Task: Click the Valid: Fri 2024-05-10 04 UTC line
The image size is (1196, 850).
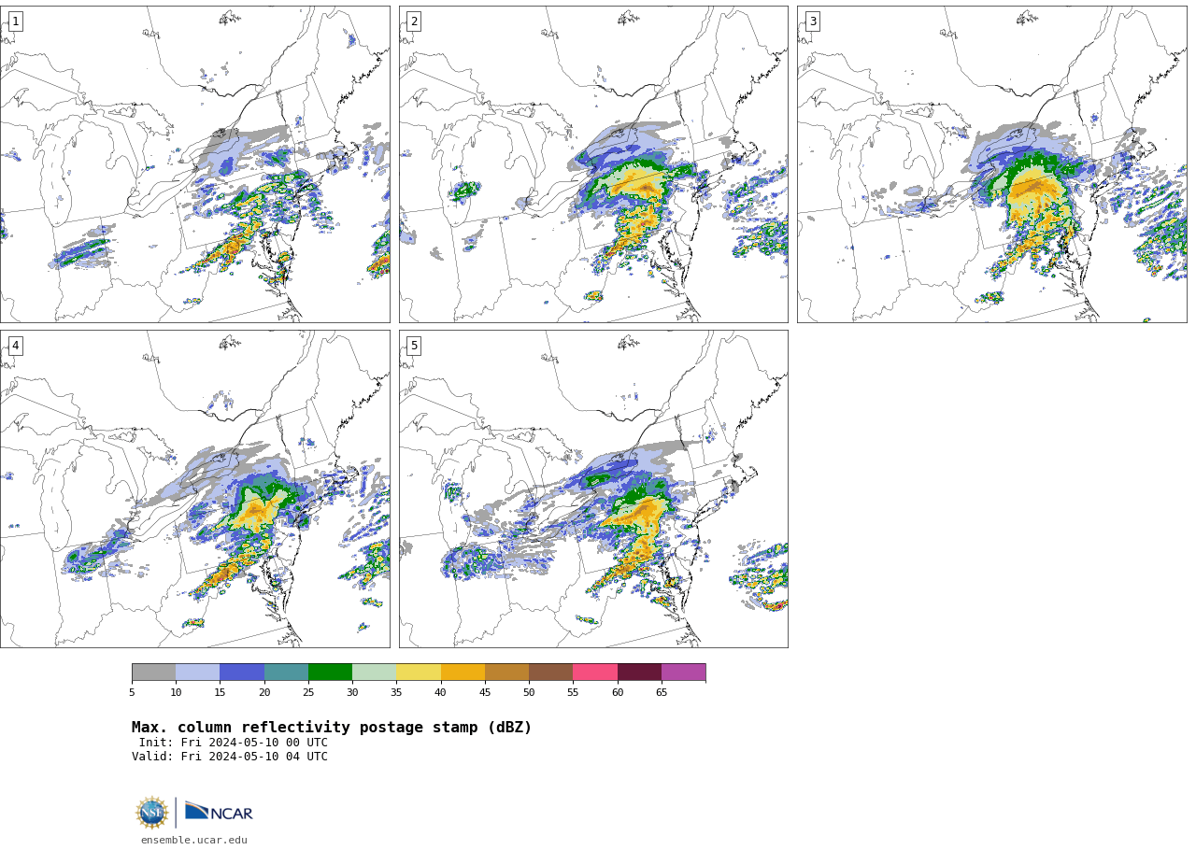Action: pos(230,757)
